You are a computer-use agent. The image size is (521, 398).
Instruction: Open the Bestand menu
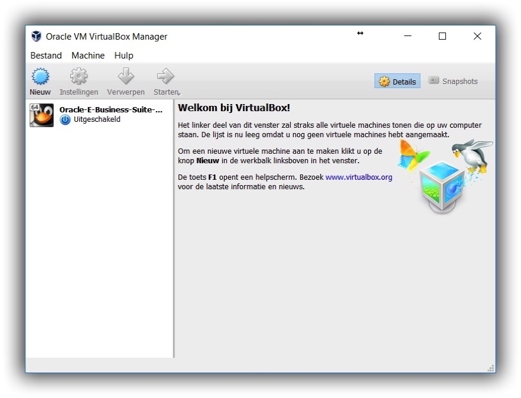click(x=46, y=55)
